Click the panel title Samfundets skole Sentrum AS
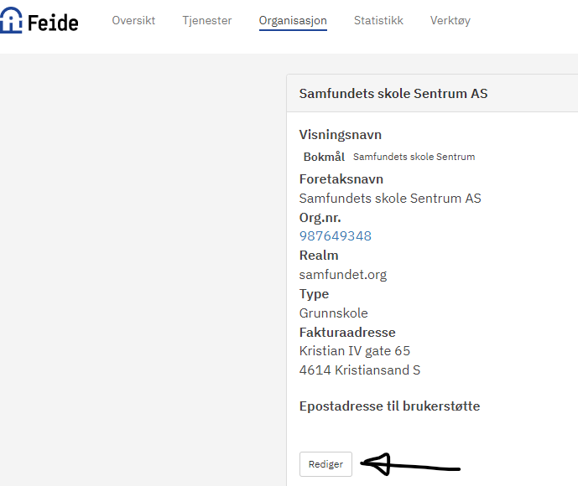The height and width of the screenshot is (486, 578). (393, 93)
